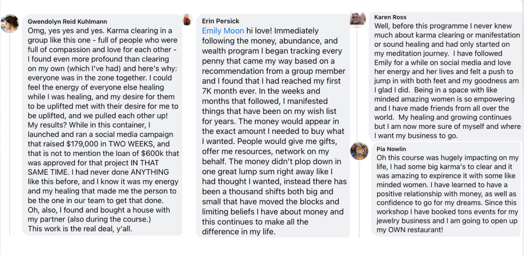Viewport: 524px width, 255px height.
Task: Click the Erin Persick author name
Action: [220, 21]
